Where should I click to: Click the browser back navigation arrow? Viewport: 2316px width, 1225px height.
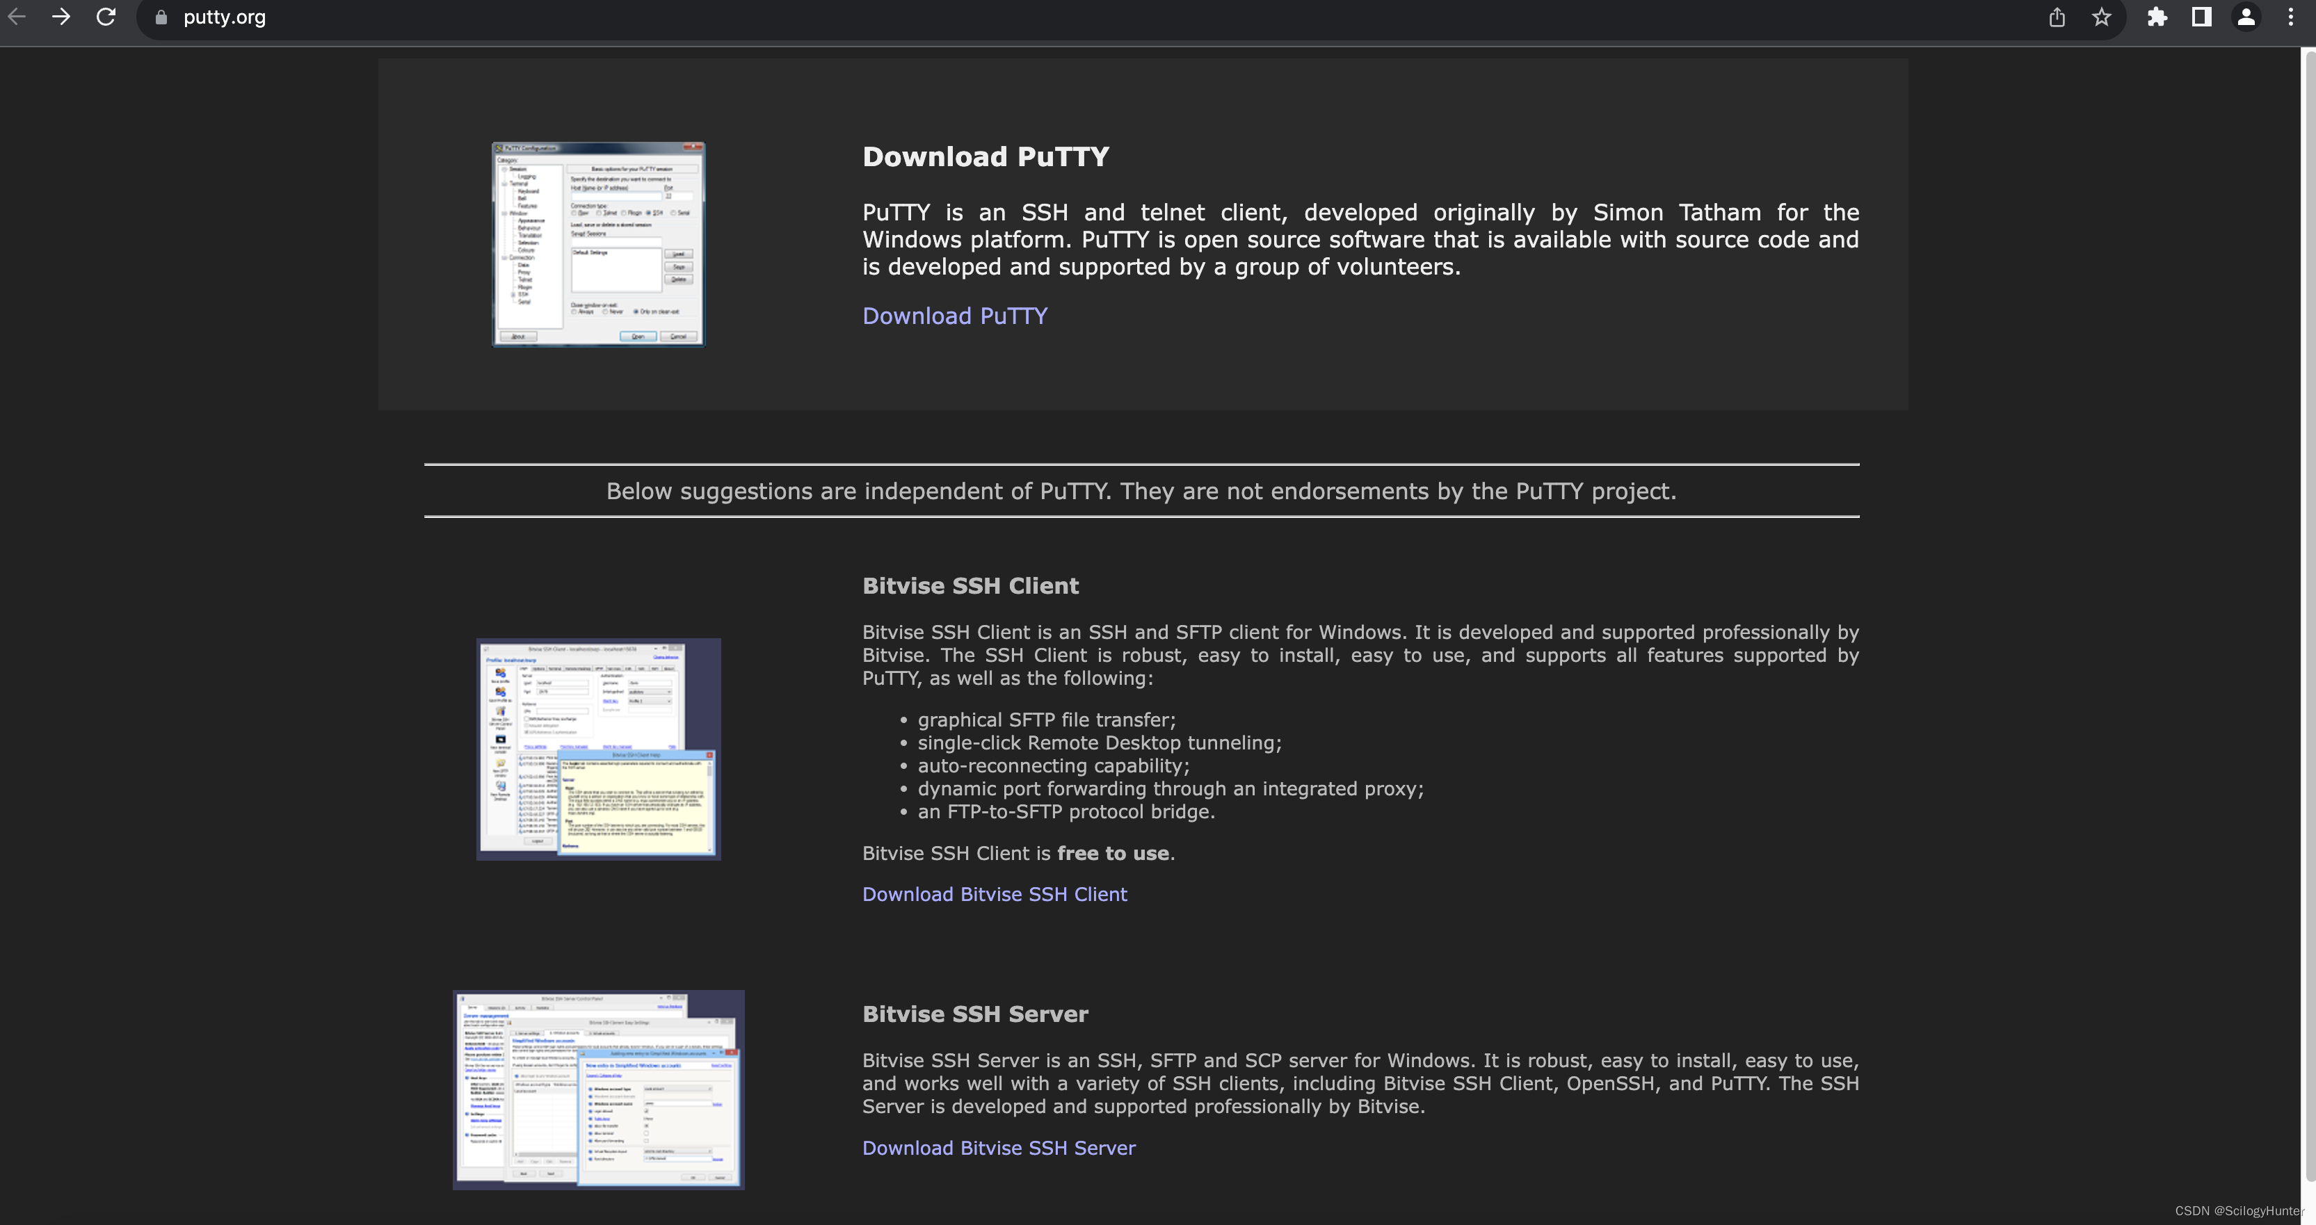coord(22,17)
